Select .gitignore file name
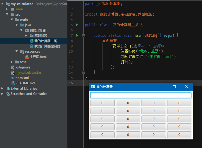Viewport: 202px width, 148px height. coord(23,67)
